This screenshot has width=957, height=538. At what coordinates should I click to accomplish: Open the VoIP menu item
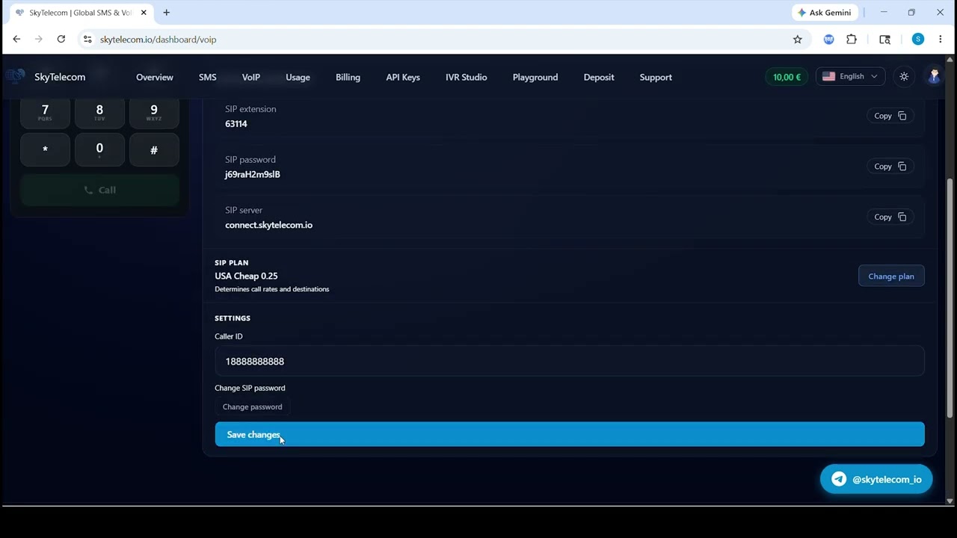tap(251, 77)
